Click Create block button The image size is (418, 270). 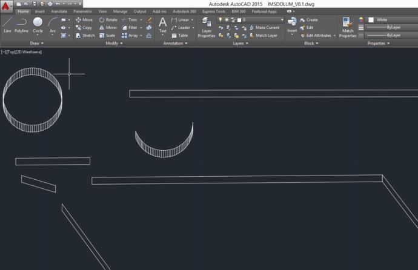click(x=309, y=20)
